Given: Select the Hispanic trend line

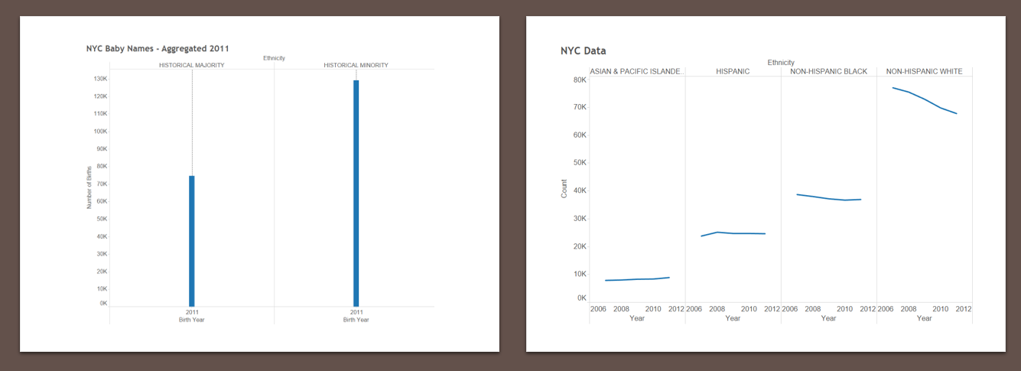Looking at the screenshot, I should (x=733, y=233).
